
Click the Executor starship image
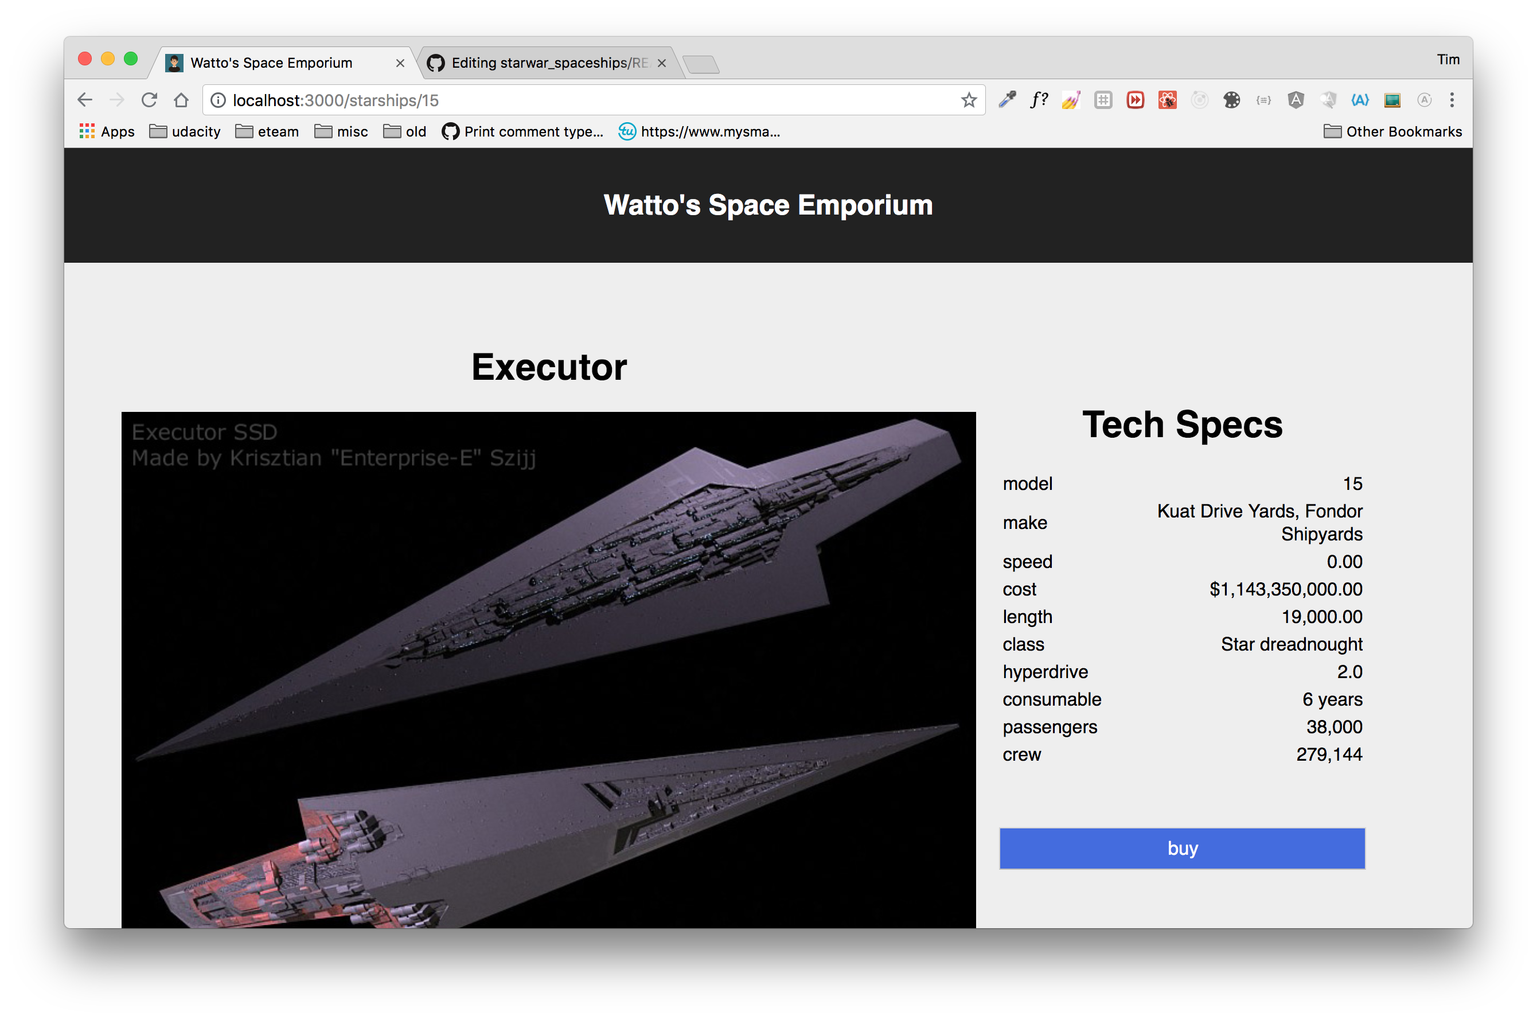point(548,670)
